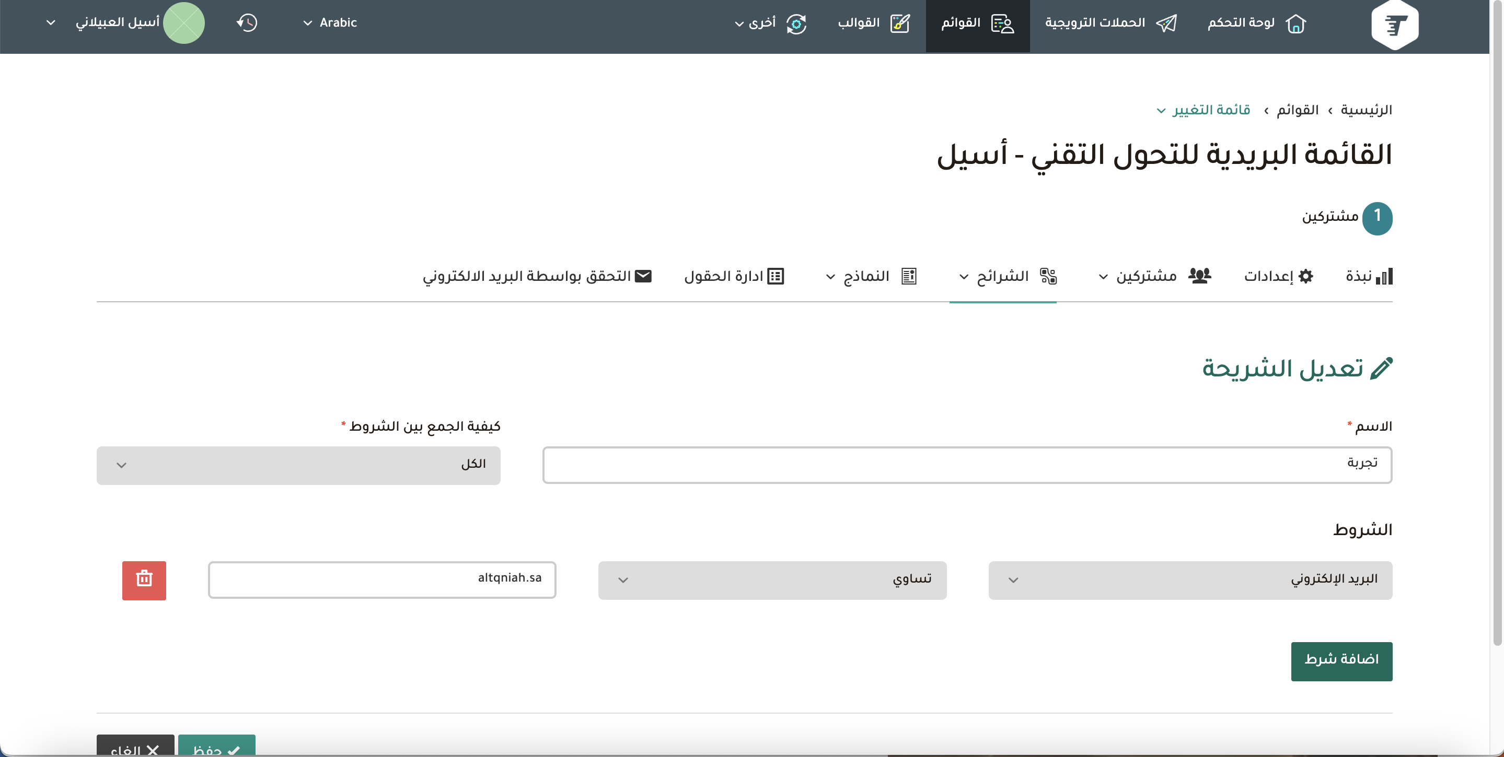Click the green user avatar circle
This screenshot has width=1504, height=757.
pyautogui.click(x=184, y=23)
